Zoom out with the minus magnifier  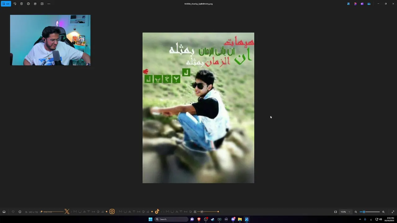[356, 212]
